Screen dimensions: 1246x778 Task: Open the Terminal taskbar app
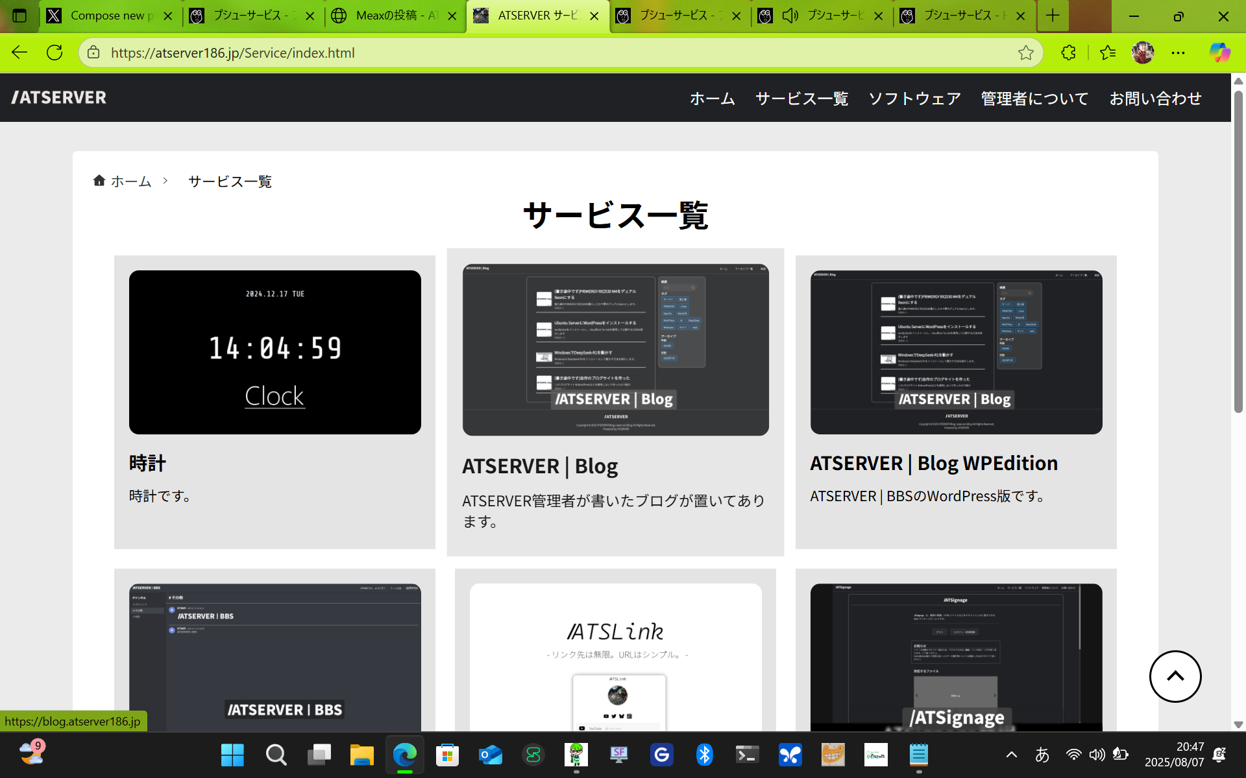747,755
